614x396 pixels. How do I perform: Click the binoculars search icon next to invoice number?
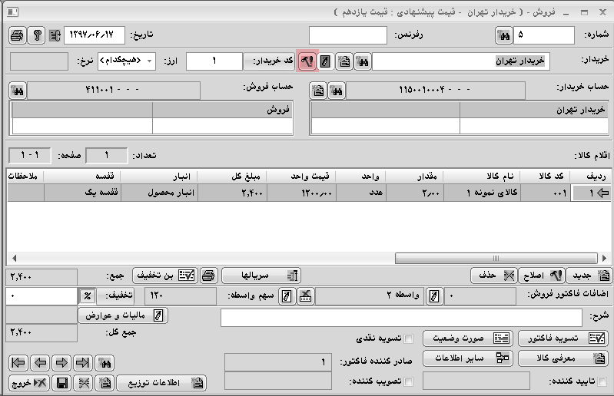[x=504, y=35]
